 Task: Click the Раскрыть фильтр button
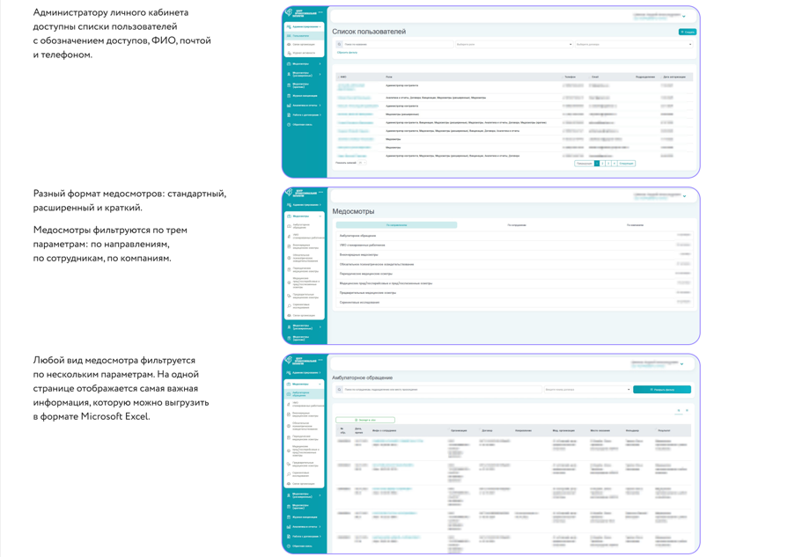(x=662, y=390)
